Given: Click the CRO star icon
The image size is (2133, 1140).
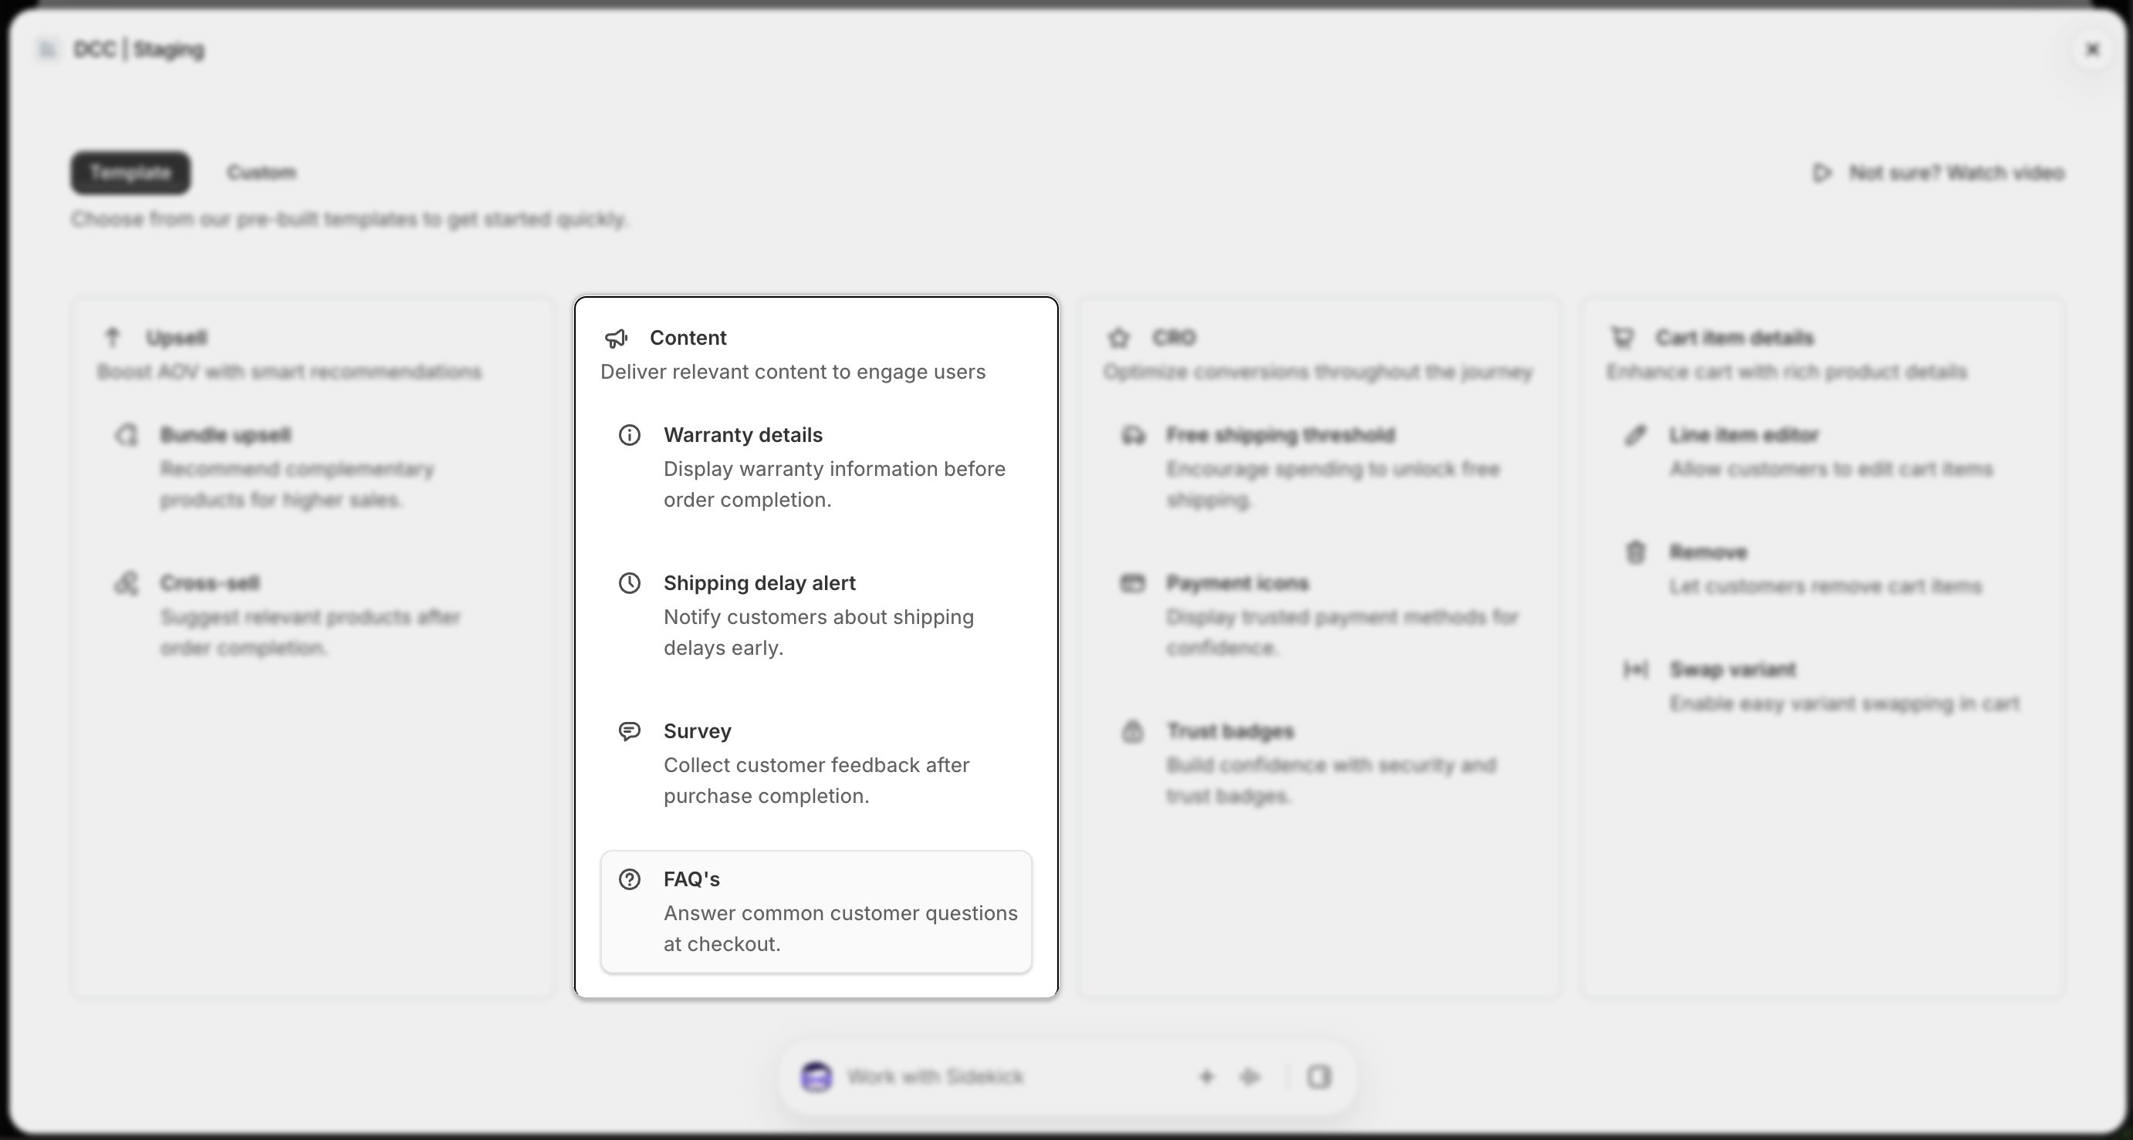Looking at the screenshot, I should pyautogui.click(x=1119, y=338).
